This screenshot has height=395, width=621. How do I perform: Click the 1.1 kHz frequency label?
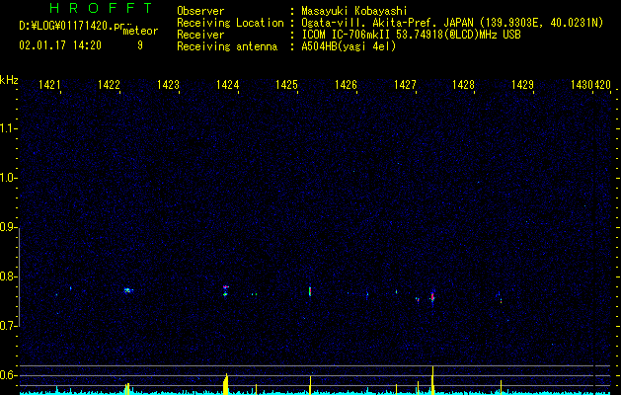point(8,128)
